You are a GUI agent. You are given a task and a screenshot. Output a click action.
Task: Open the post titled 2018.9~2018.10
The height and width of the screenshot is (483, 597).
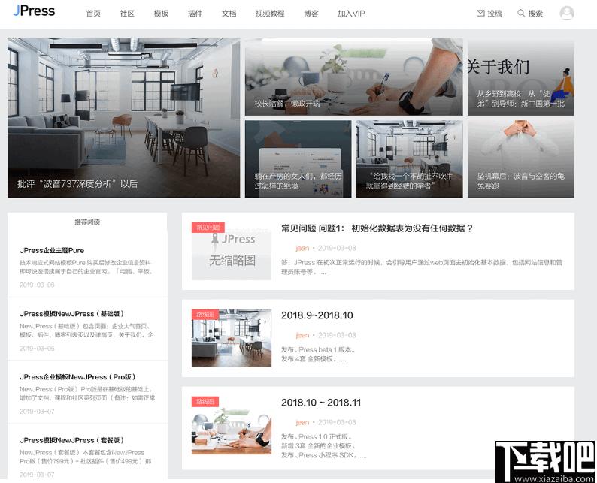coord(317,315)
